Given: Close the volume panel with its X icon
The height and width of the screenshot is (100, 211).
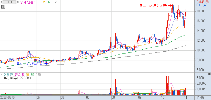Looking at the screenshot, I should (209, 74).
